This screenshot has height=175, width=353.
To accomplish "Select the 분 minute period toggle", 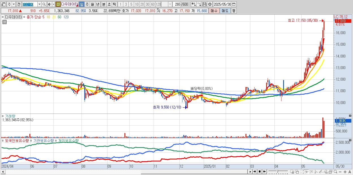I will pos(103,4).
